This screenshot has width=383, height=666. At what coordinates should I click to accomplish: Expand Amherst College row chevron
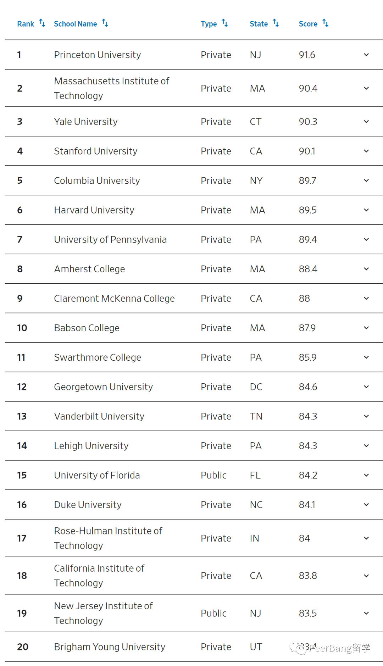(366, 268)
